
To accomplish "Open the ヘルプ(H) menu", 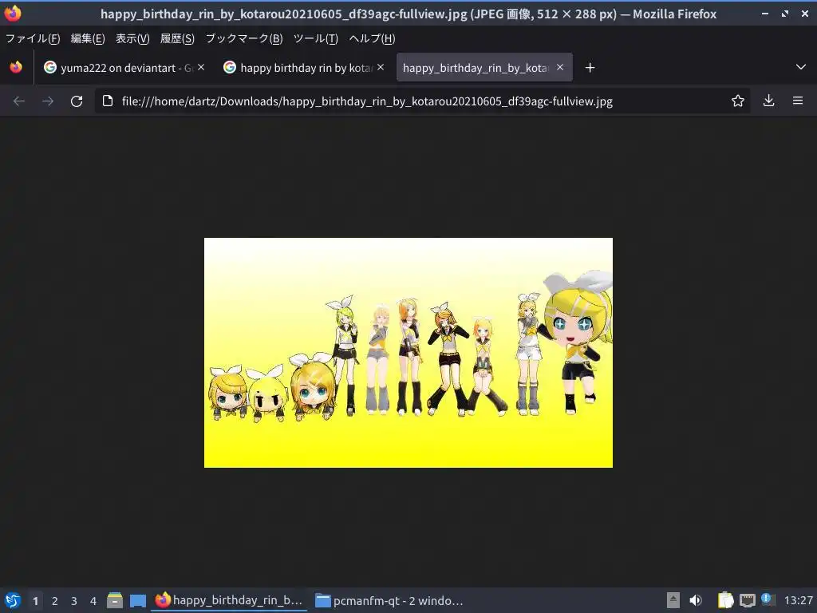I will point(372,38).
